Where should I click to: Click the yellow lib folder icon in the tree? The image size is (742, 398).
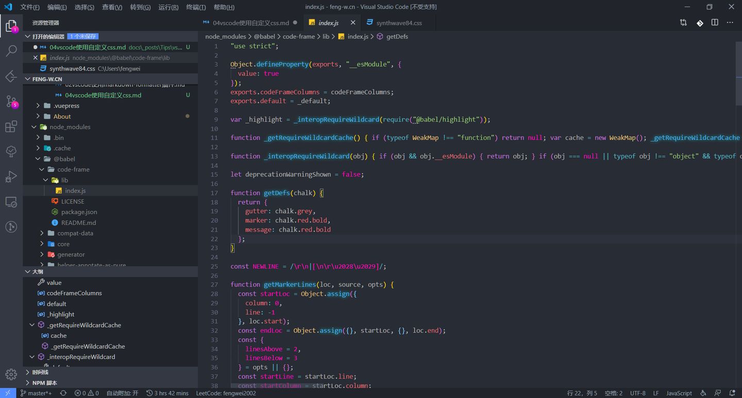pyautogui.click(x=55, y=180)
